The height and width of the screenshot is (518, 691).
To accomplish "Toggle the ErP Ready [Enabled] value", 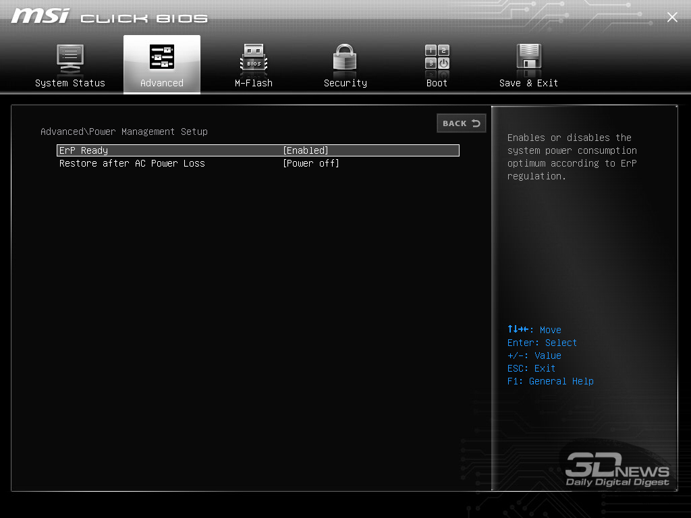I will point(305,150).
